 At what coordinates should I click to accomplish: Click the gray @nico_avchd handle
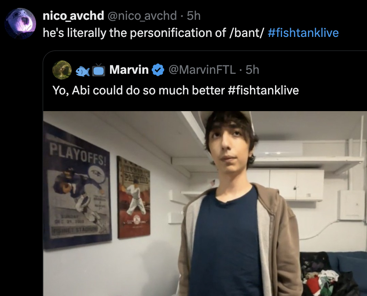(142, 16)
